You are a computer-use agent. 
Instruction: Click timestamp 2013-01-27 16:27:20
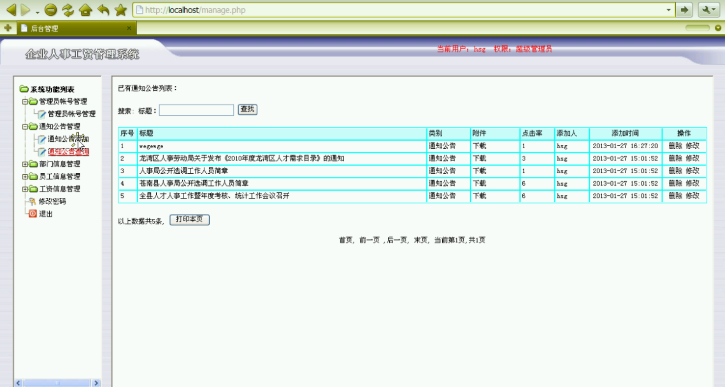[x=625, y=146]
